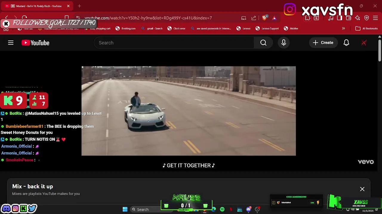
Task: Open the Brave Wallet icon
Action: pyautogui.click(x=349, y=18)
